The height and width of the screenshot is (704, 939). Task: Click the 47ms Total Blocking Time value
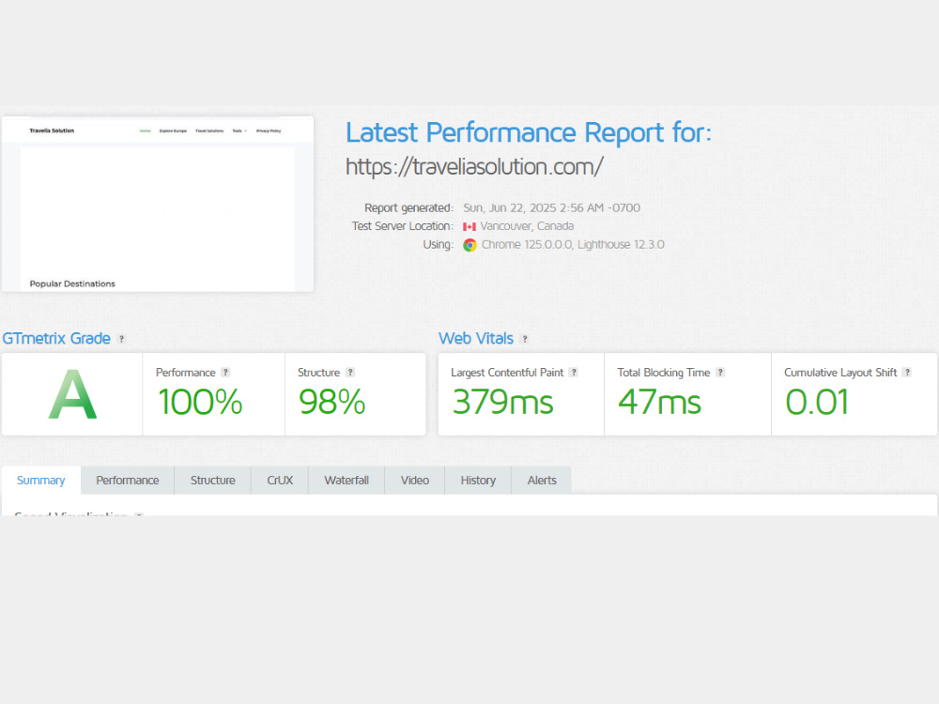(x=659, y=402)
